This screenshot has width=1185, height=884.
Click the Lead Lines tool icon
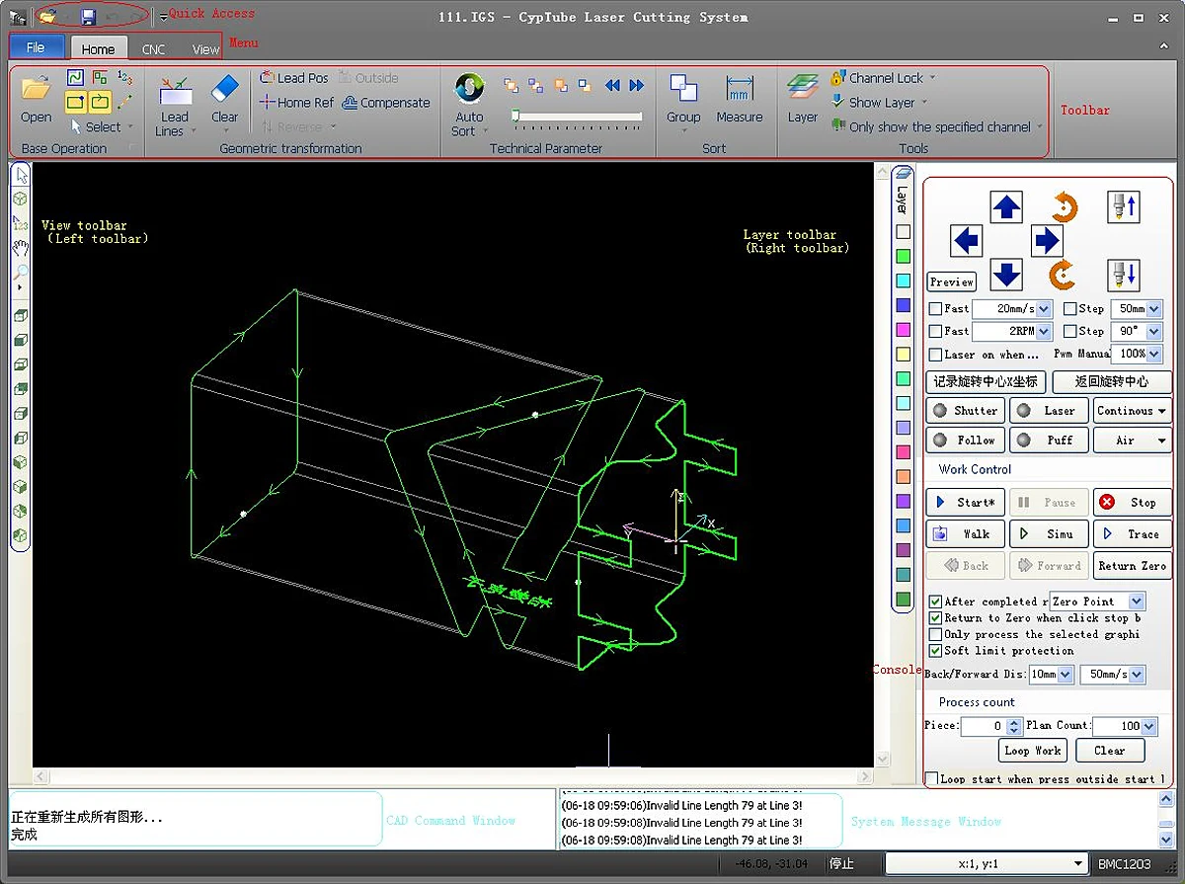tap(175, 92)
